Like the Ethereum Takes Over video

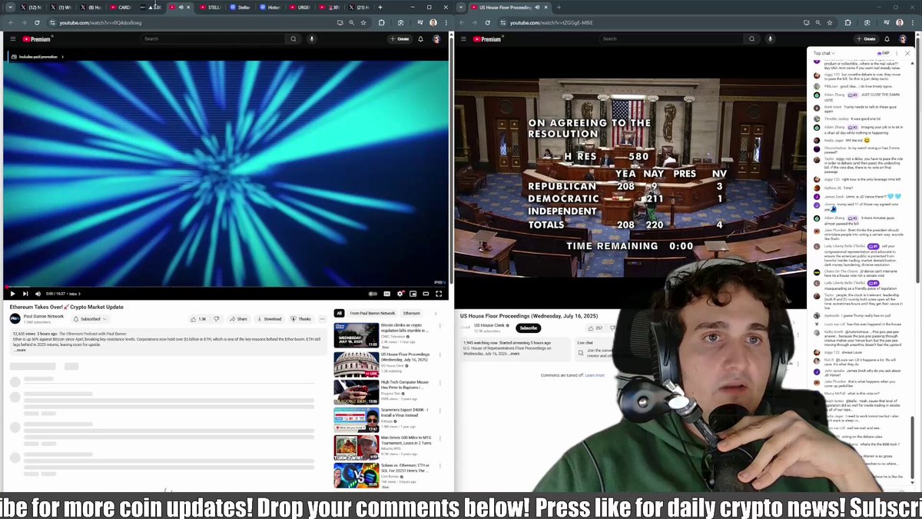pyautogui.click(x=200, y=318)
